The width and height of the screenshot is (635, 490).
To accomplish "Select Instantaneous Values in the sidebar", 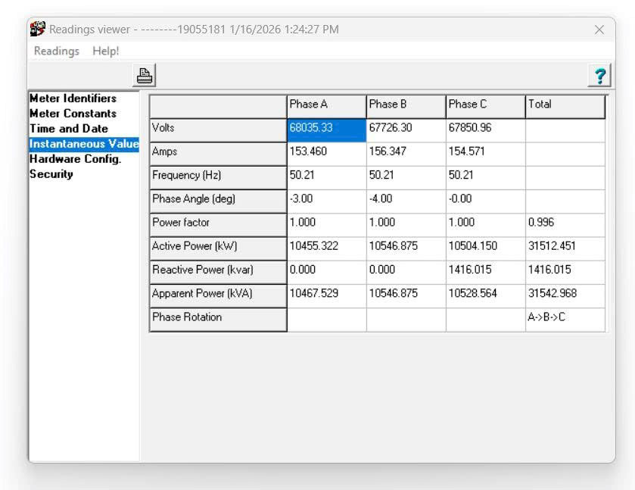I will [x=83, y=144].
